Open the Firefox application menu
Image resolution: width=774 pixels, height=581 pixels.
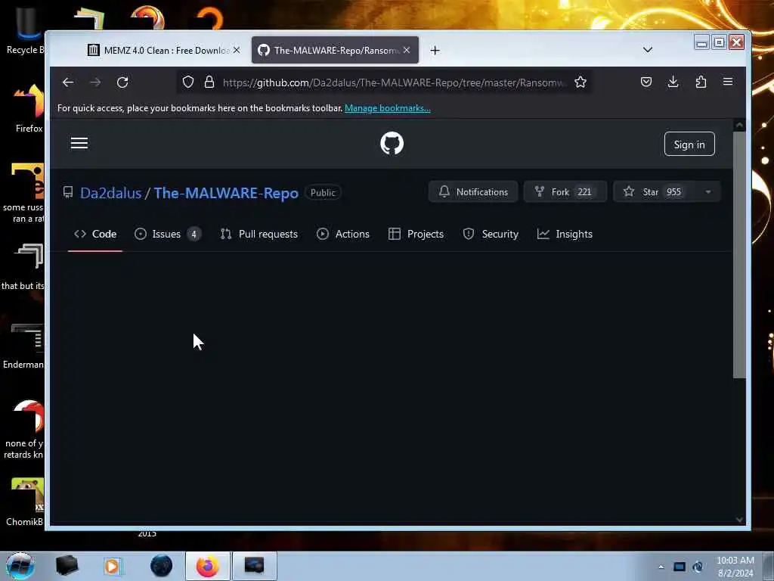728,82
